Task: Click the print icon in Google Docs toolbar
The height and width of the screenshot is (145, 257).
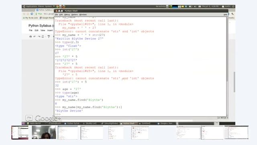Action: [x=31, y=37]
